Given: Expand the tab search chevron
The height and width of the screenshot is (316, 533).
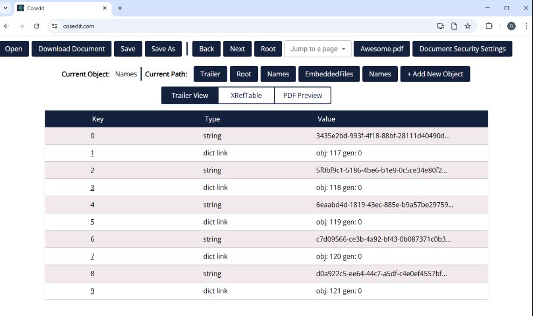Looking at the screenshot, I should (5, 8).
